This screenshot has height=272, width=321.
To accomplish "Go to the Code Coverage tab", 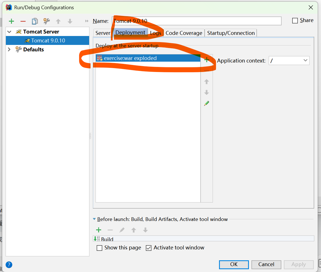I will click(184, 33).
